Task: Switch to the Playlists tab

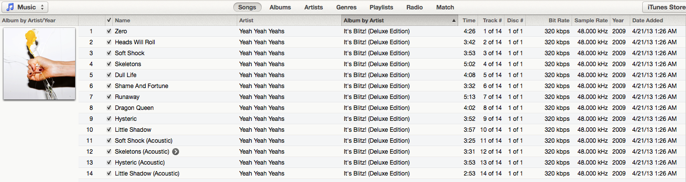Action: click(381, 7)
